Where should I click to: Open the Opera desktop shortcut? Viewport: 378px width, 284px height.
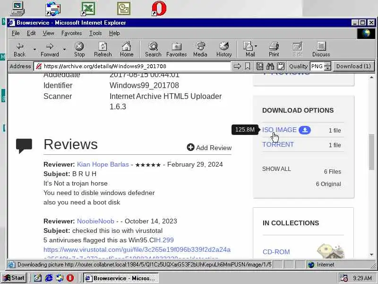click(159, 9)
